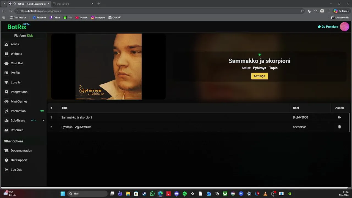Open a new browser tab
Screen dimensions: 352x198
[99, 4]
